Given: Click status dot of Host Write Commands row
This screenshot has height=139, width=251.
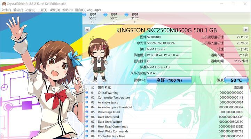Looking at the screenshot, I should (x=87, y=131).
